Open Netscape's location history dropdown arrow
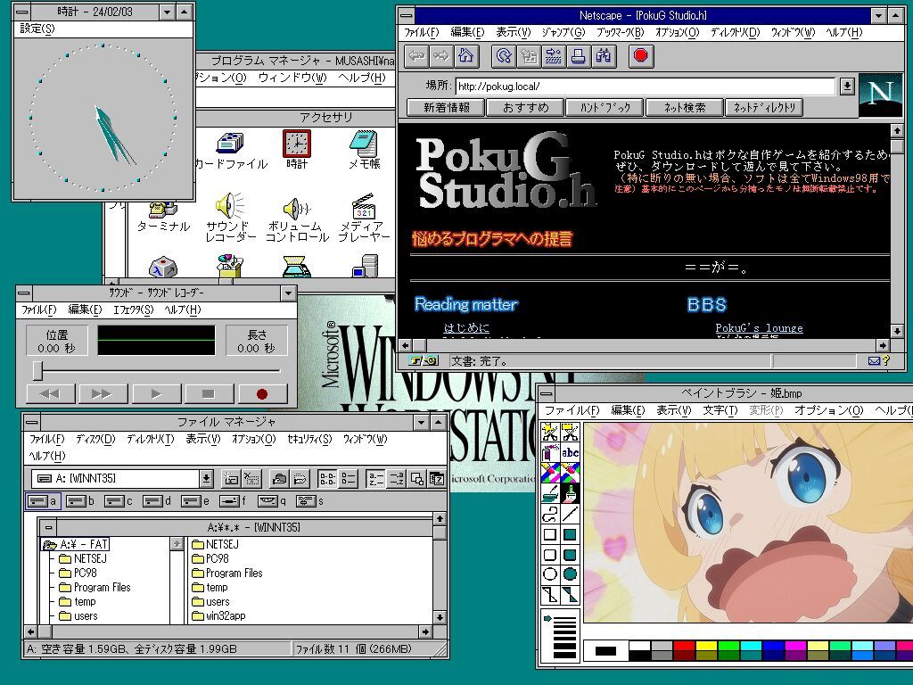This screenshot has height=685, width=913. pos(847,87)
